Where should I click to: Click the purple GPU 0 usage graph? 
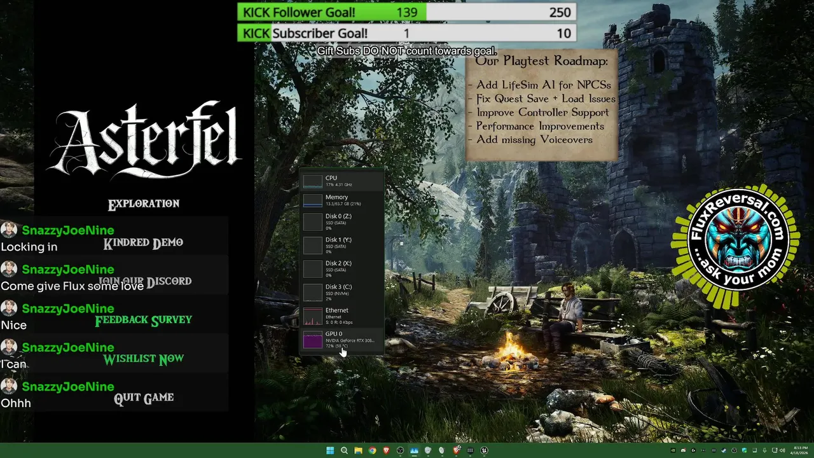coord(313,340)
